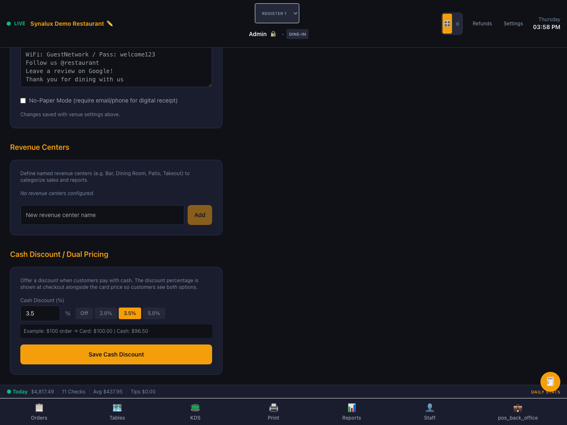Open the Tables map icon
The image size is (567, 425).
pyautogui.click(x=117, y=408)
